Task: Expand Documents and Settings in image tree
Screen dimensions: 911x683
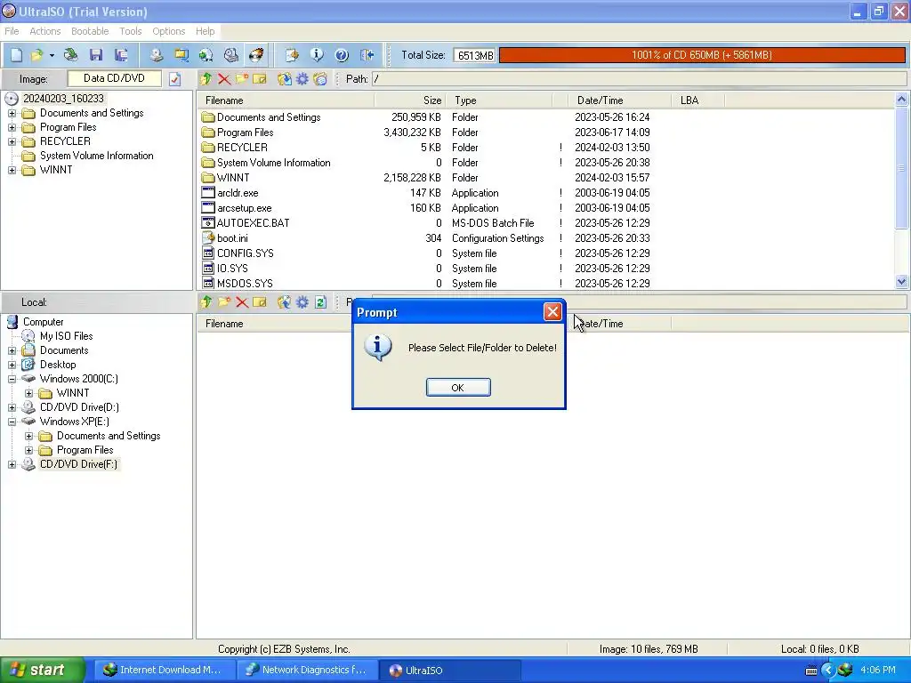Action: (x=12, y=113)
